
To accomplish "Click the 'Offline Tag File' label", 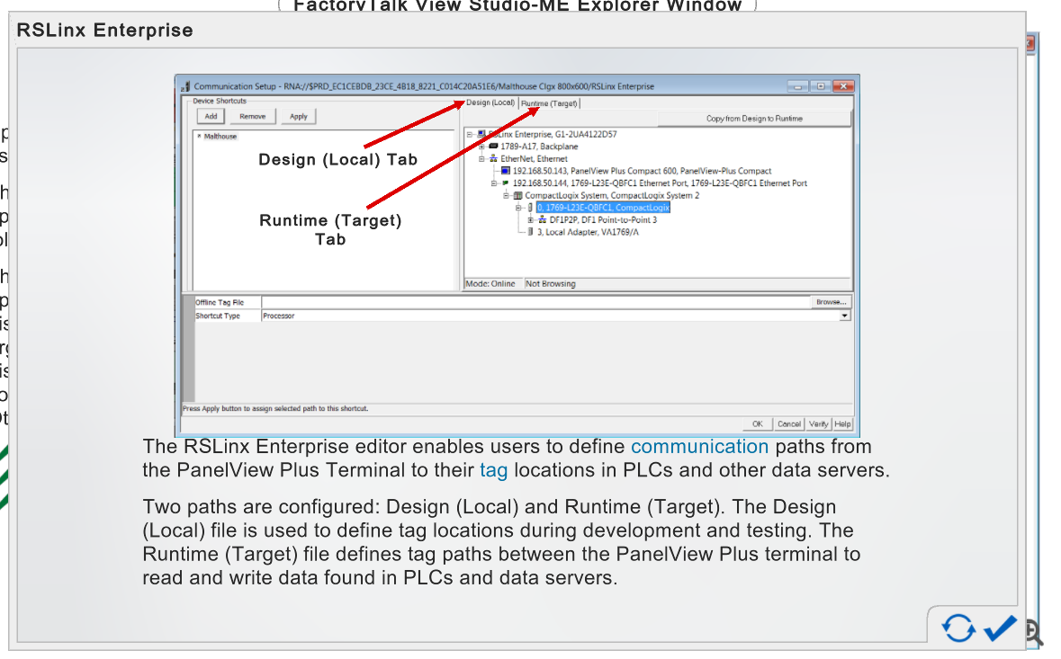I will click(220, 303).
